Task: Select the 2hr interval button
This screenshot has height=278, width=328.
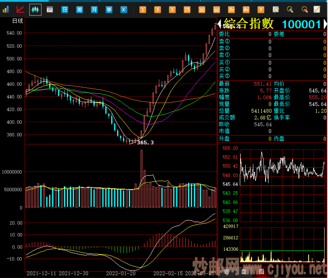Action: (231, 10)
